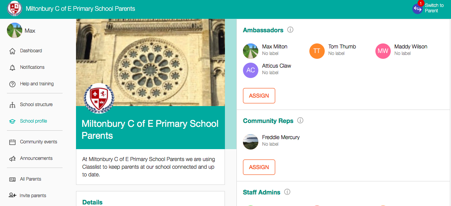Open the School structure hierarchy icon
The height and width of the screenshot is (206, 451).
pos(12,105)
